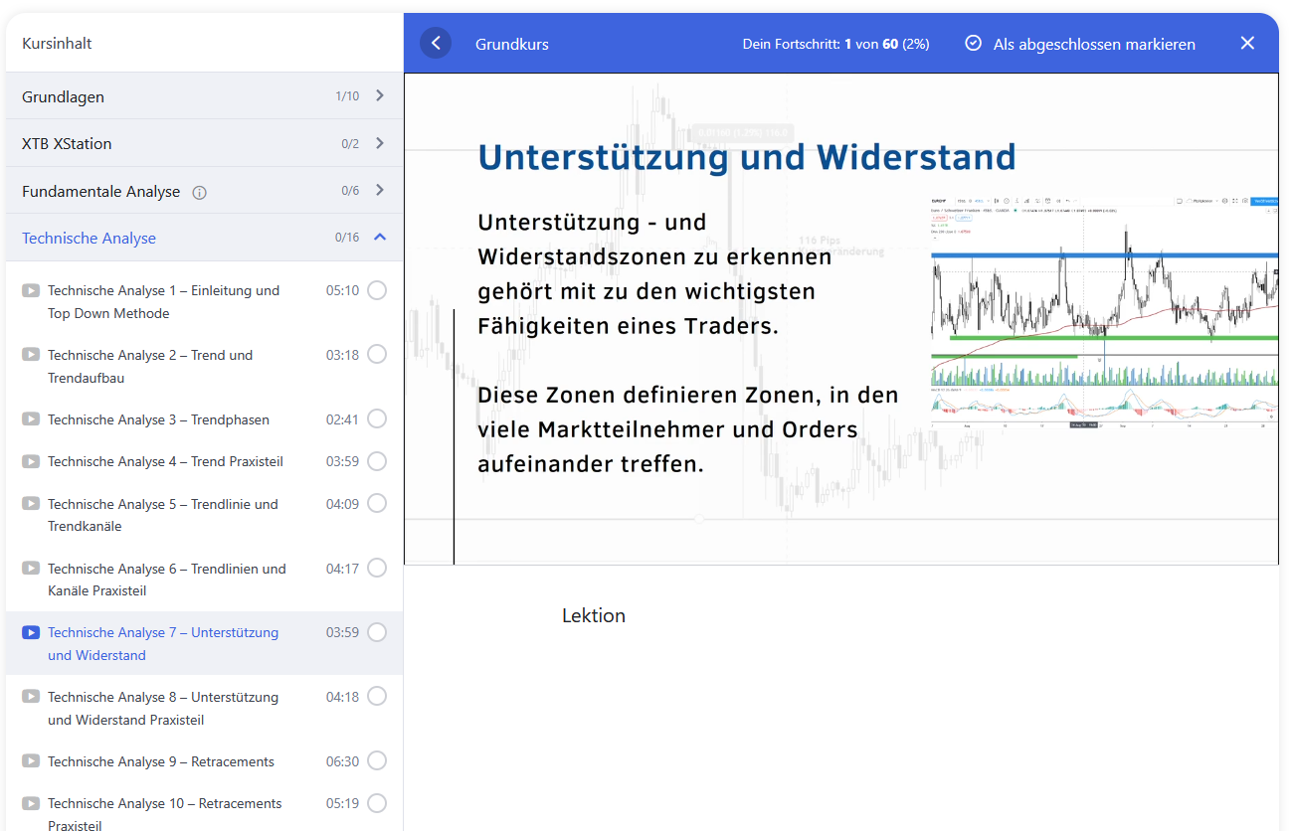
Task: Click video icon for Technische Analyse 3 – Trendphasen
Action: [32, 420]
